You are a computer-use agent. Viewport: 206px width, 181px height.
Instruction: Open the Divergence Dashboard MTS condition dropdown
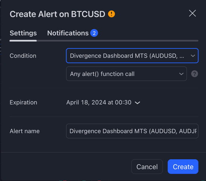(132, 56)
